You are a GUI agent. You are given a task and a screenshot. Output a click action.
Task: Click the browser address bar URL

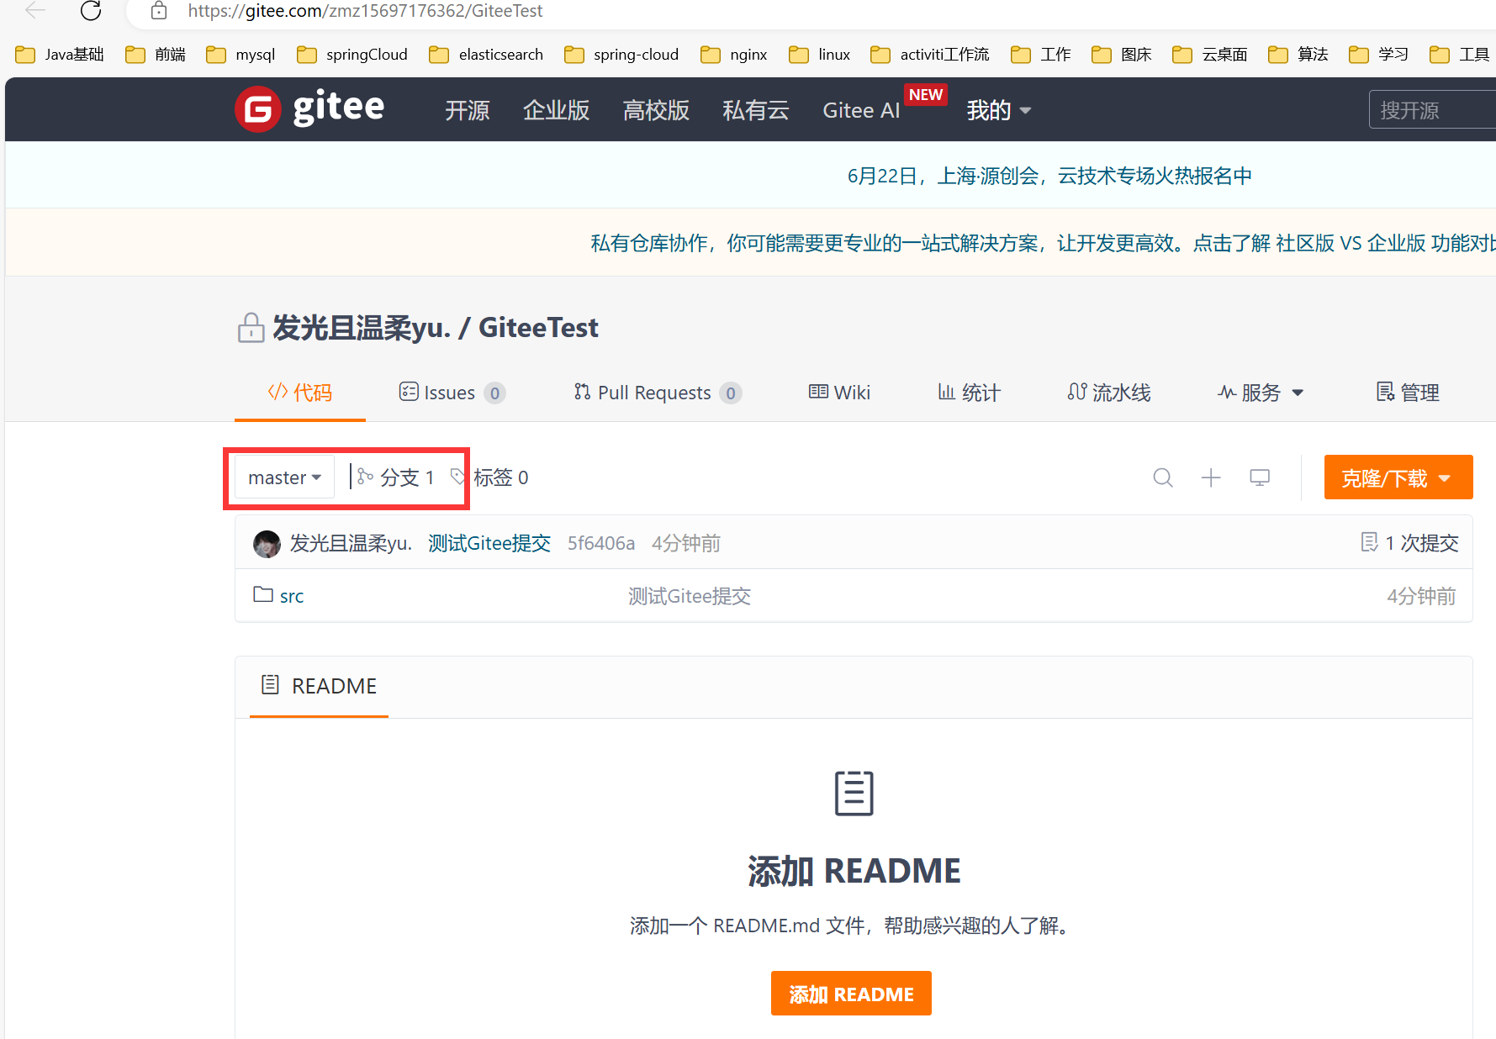[x=365, y=11]
